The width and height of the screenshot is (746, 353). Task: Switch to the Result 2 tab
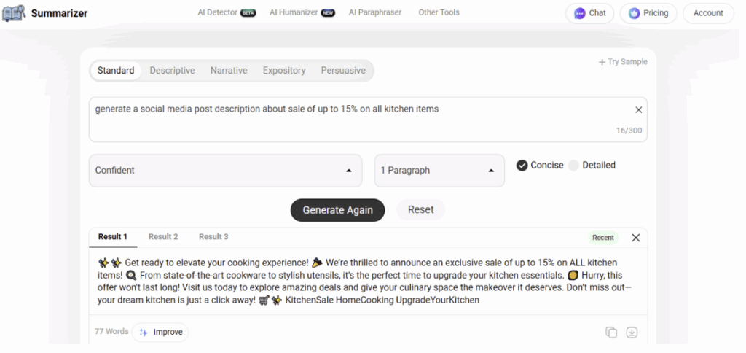[x=163, y=237]
